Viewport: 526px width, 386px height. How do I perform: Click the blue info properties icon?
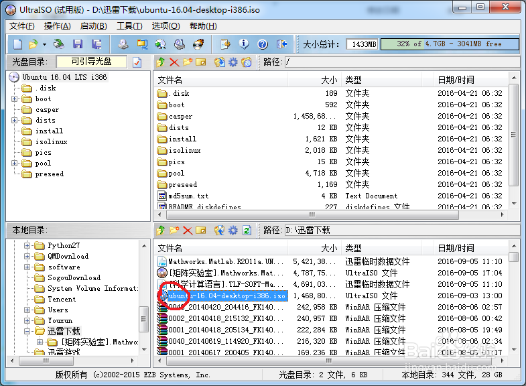coord(244,44)
